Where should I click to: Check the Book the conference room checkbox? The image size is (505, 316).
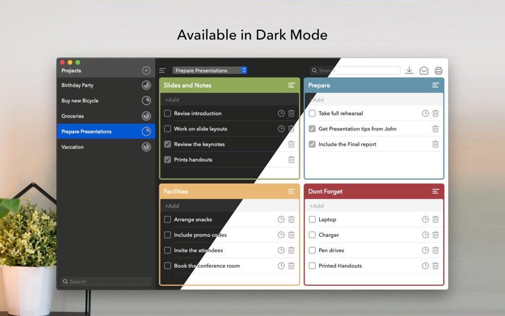coord(167,265)
